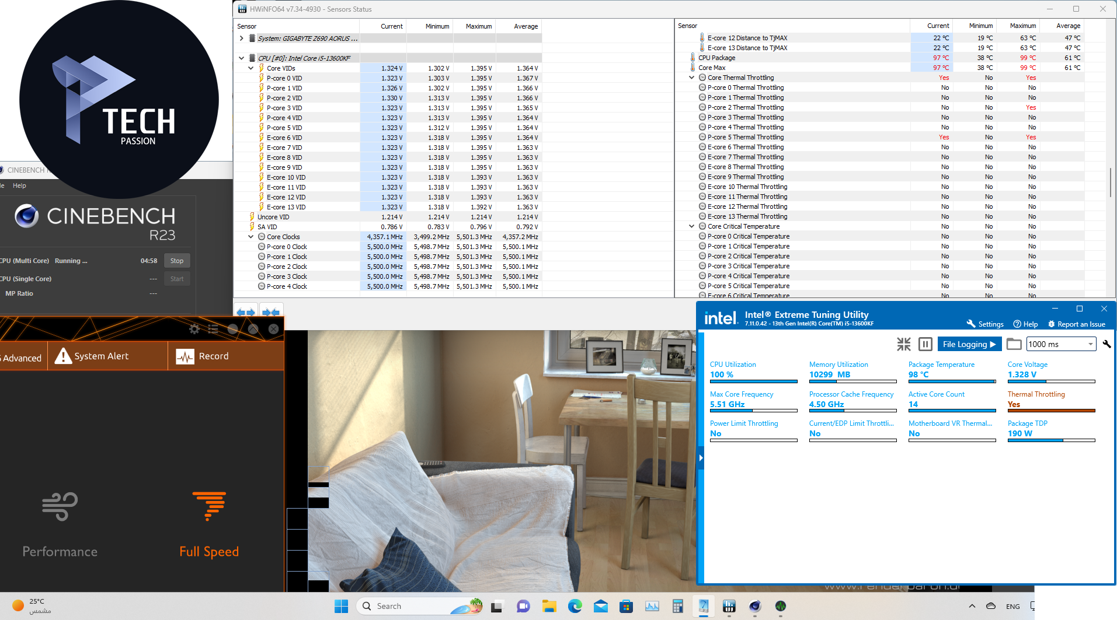The height and width of the screenshot is (620, 1117).
Task: Select the Performance fan mode
Action: [60, 524]
